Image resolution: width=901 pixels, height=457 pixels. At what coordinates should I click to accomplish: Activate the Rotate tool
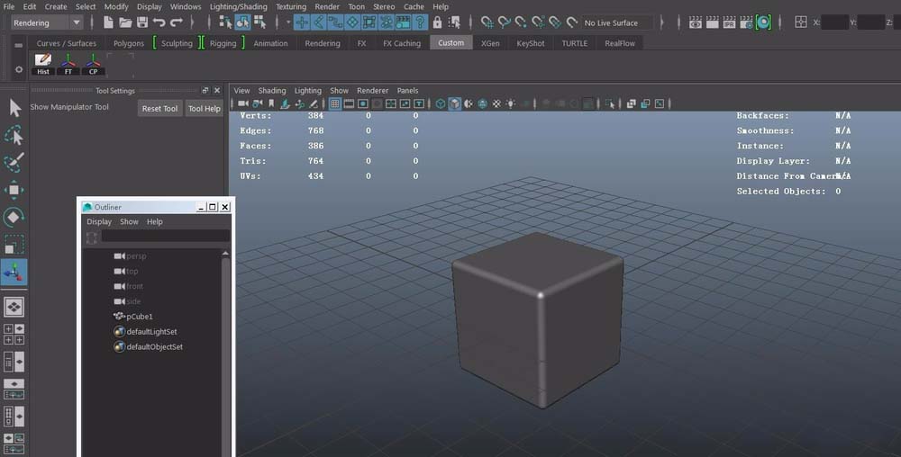pyautogui.click(x=14, y=217)
